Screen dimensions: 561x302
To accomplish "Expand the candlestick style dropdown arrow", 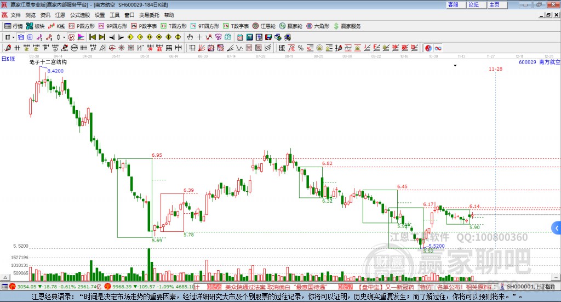I will (64, 37).
